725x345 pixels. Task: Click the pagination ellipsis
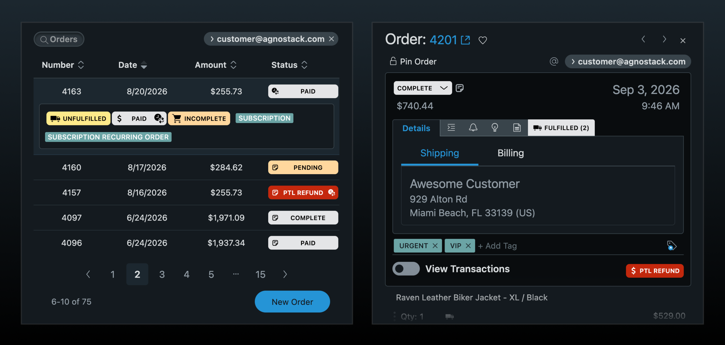[x=236, y=274]
